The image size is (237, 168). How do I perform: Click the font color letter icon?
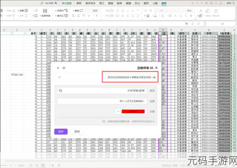(155, 16)
